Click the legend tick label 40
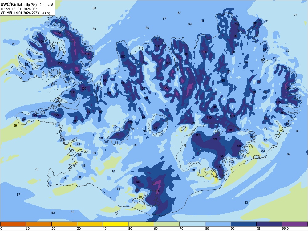Viewport: 308px width, 231px height. [104, 229]
